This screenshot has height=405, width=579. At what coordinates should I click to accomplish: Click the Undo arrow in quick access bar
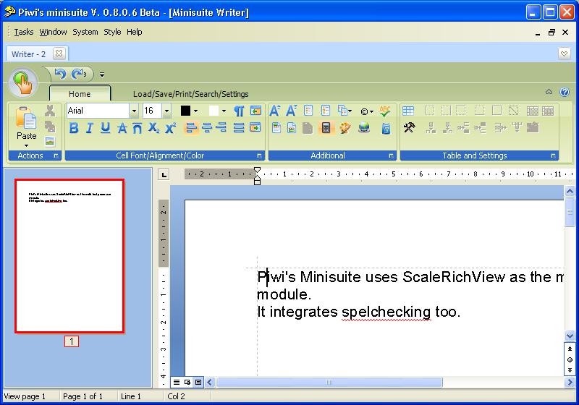coord(60,74)
